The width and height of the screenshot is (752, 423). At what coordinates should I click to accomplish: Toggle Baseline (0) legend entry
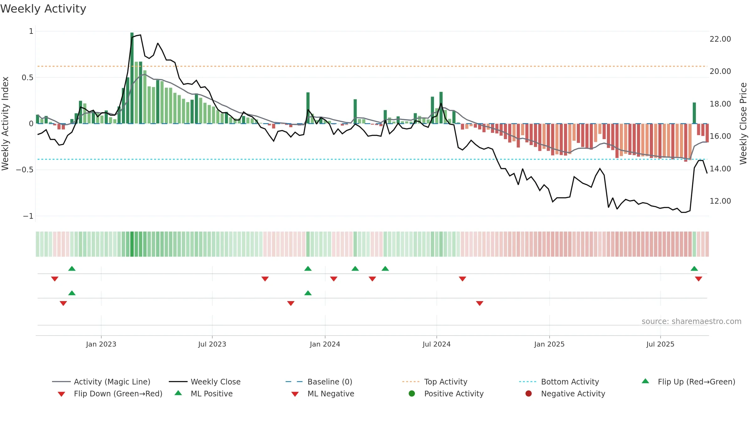tap(319, 382)
